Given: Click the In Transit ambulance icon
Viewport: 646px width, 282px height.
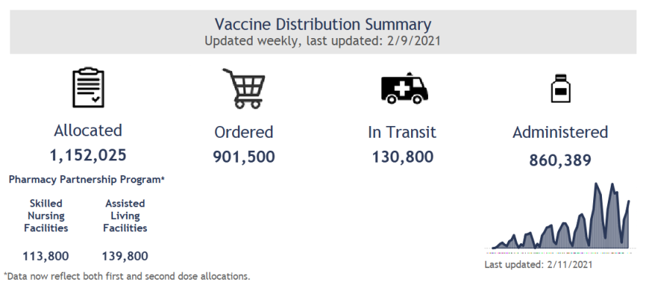Looking at the screenshot, I should coord(404,88).
